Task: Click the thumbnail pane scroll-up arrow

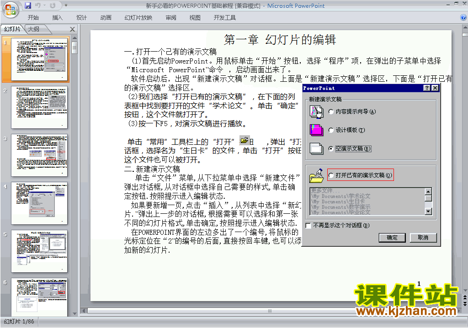Action: pyautogui.click(x=74, y=38)
